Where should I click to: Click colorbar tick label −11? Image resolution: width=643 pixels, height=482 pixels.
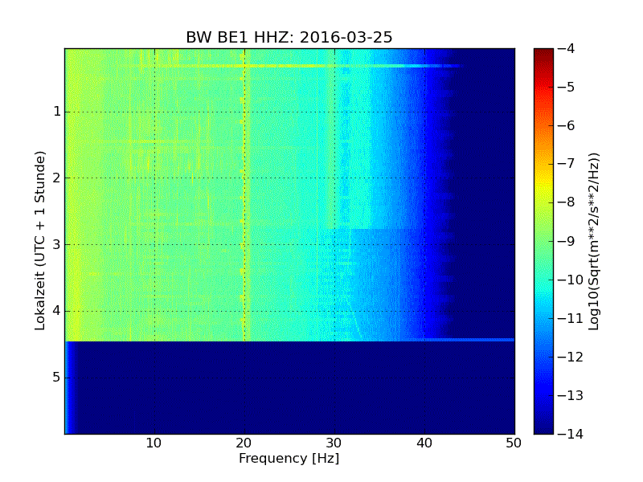click(x=571, y=318)
